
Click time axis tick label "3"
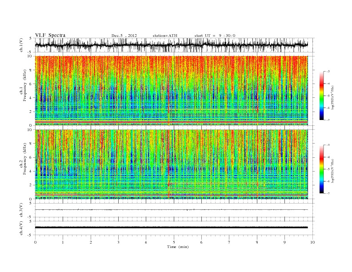[118, 242]
